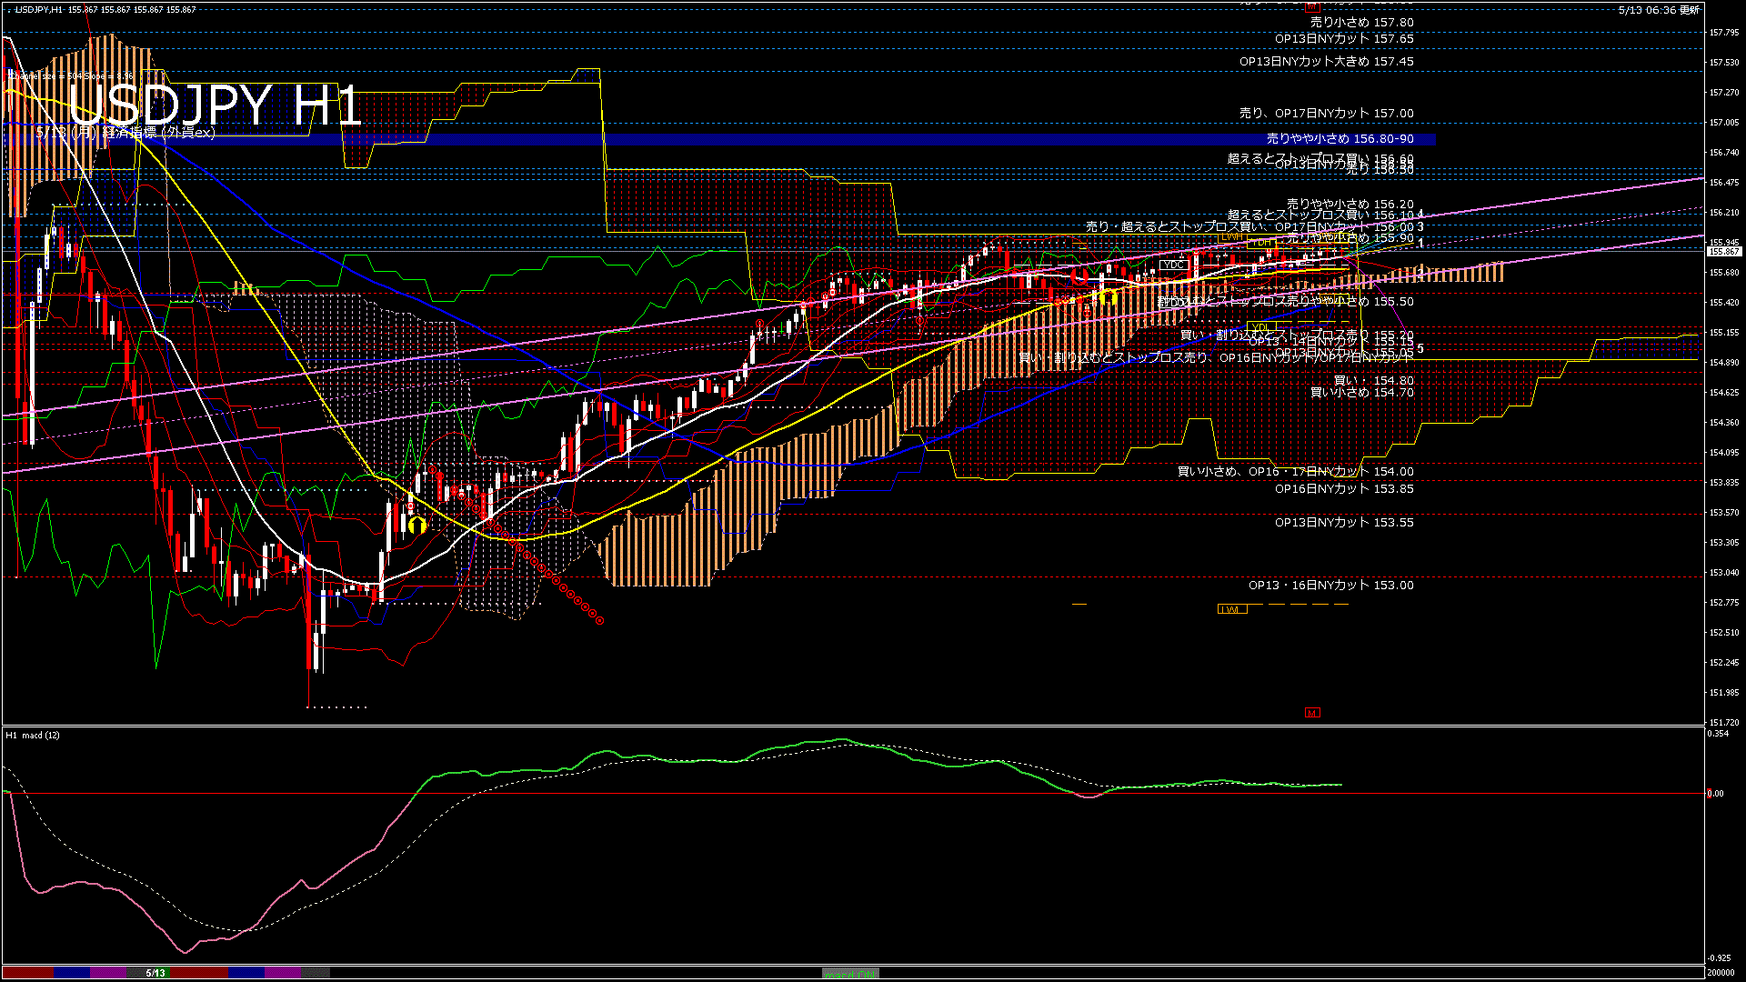
Task: Click the LWH marker label
Action: [1231, 236]
